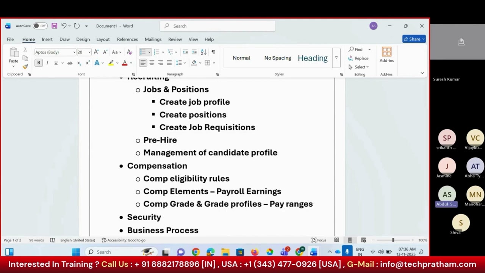Viewport: 485px width, 273px height.
Task: Apply superscript formatting
Action: click(88, 63)
